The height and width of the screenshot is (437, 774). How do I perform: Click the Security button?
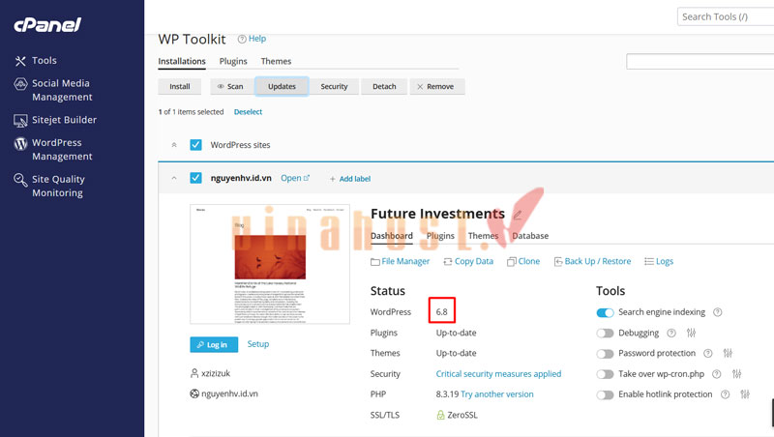click(x=334, y=86)
